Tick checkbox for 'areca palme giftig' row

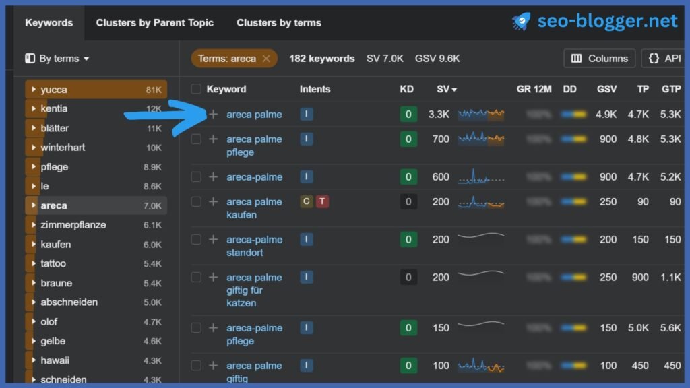(x=196, y=366)
